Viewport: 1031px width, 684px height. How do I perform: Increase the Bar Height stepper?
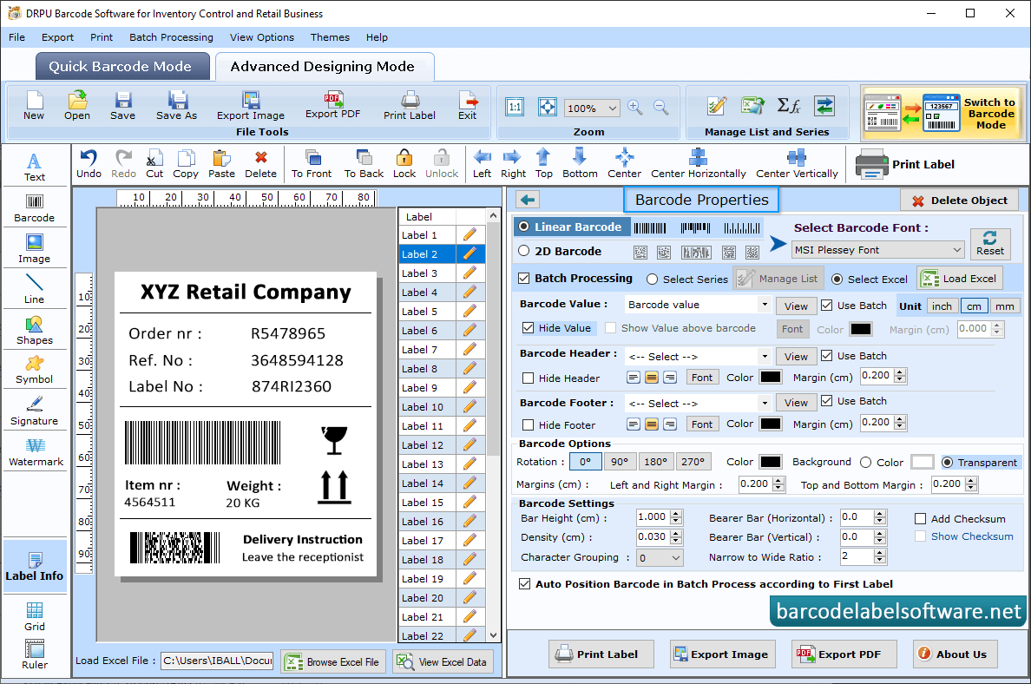[x=676, y=514]
